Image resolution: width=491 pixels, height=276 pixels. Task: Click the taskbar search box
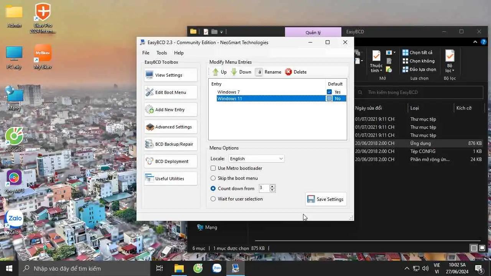84,268
